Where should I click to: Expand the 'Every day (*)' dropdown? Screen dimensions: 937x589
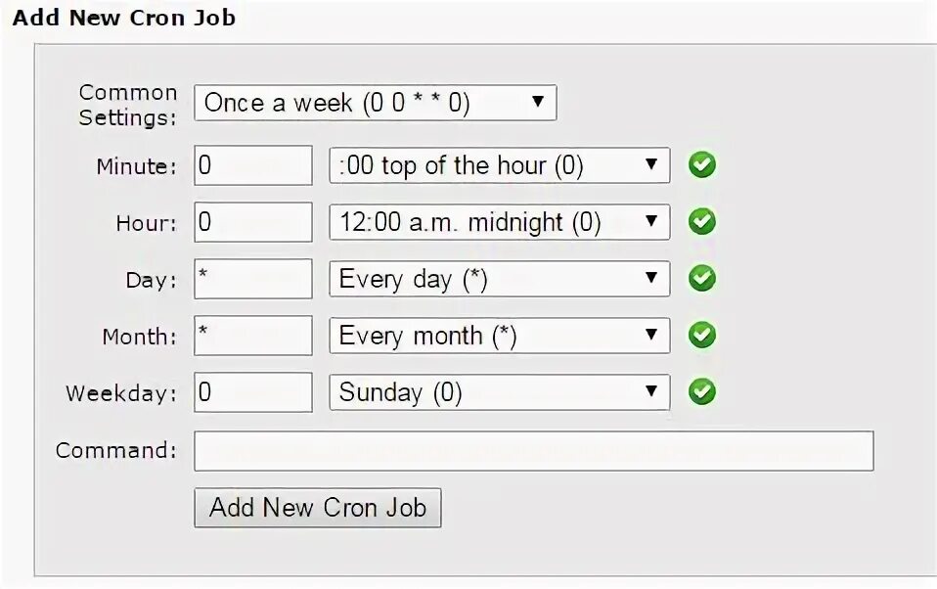pos(499,279)
